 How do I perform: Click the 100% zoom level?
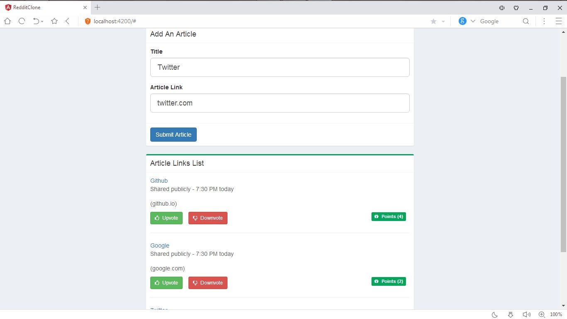click(556, 314)
